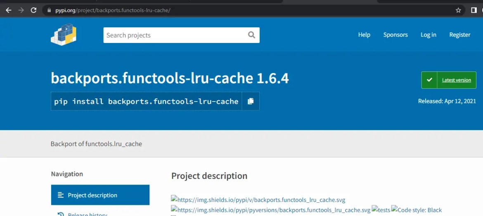This screenshot has width=483, height=216.
Task: Go forward using the browser forward arrow
Action: point(21,10)
